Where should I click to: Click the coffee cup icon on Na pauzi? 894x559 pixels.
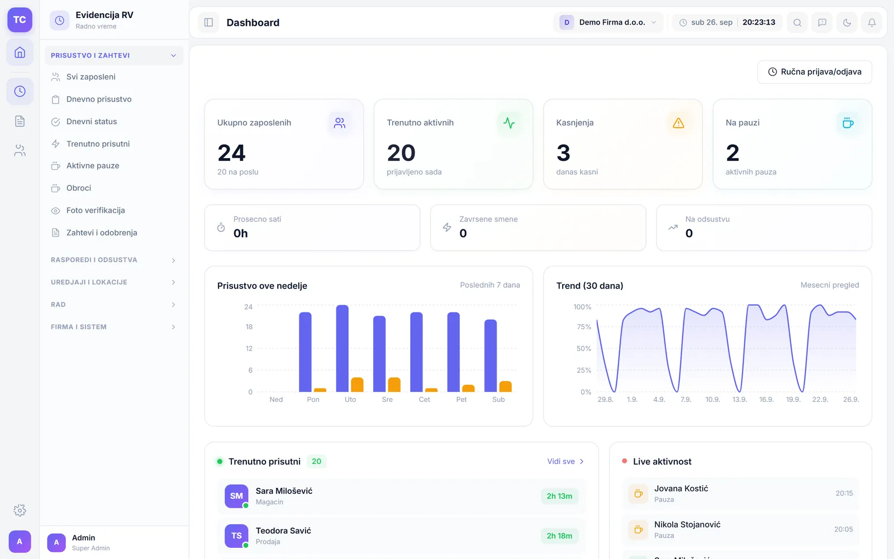point(848,123)
